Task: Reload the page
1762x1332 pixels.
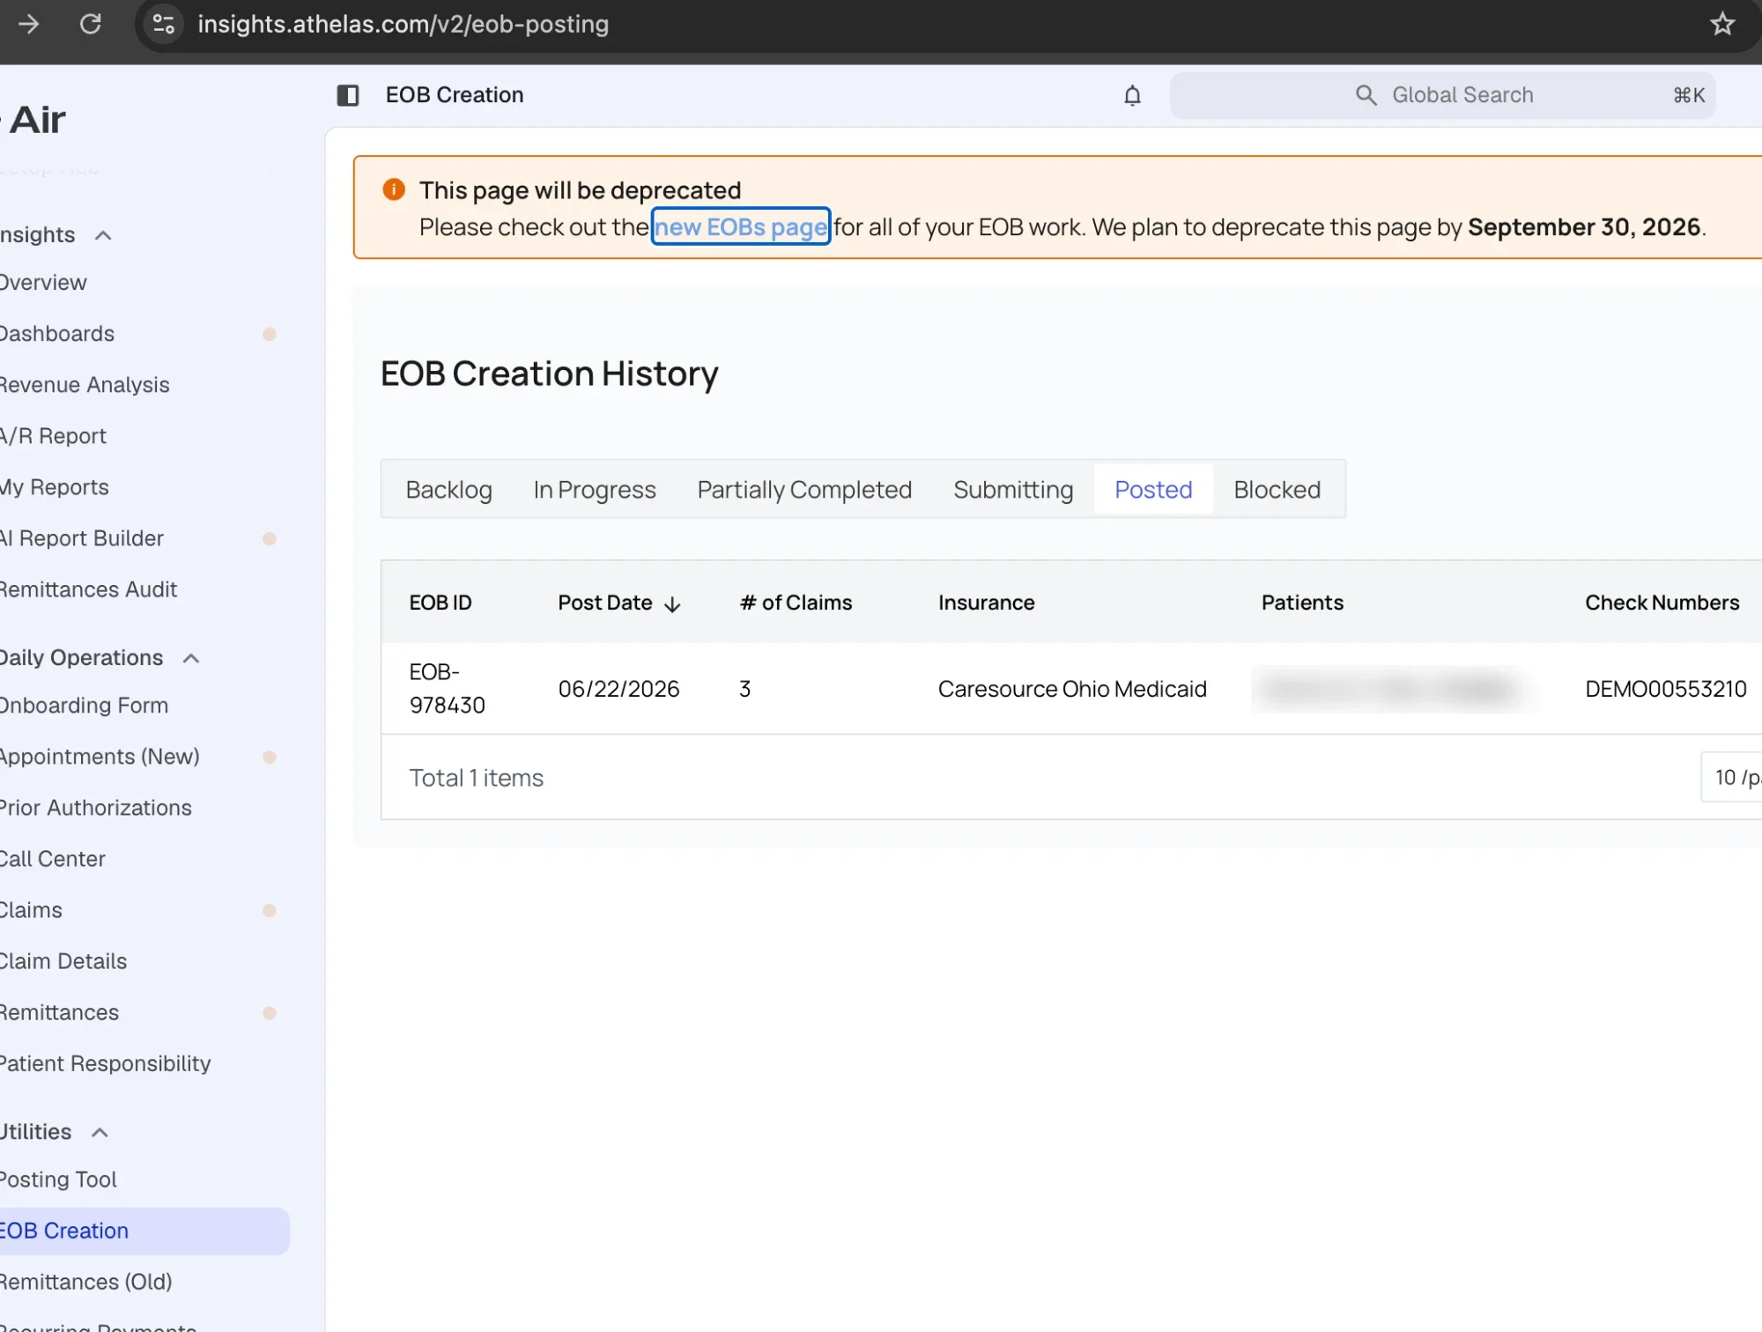Action: 91,24
